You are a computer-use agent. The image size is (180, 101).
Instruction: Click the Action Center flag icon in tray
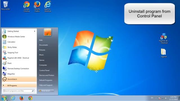[x=159, y=98]
